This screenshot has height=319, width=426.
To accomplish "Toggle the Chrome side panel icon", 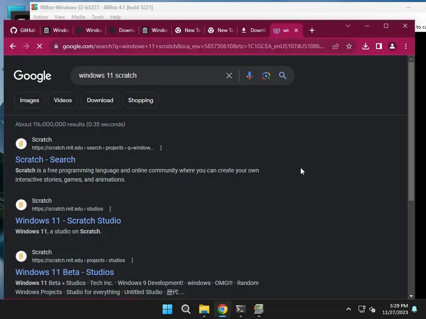I will click(379, 47).
